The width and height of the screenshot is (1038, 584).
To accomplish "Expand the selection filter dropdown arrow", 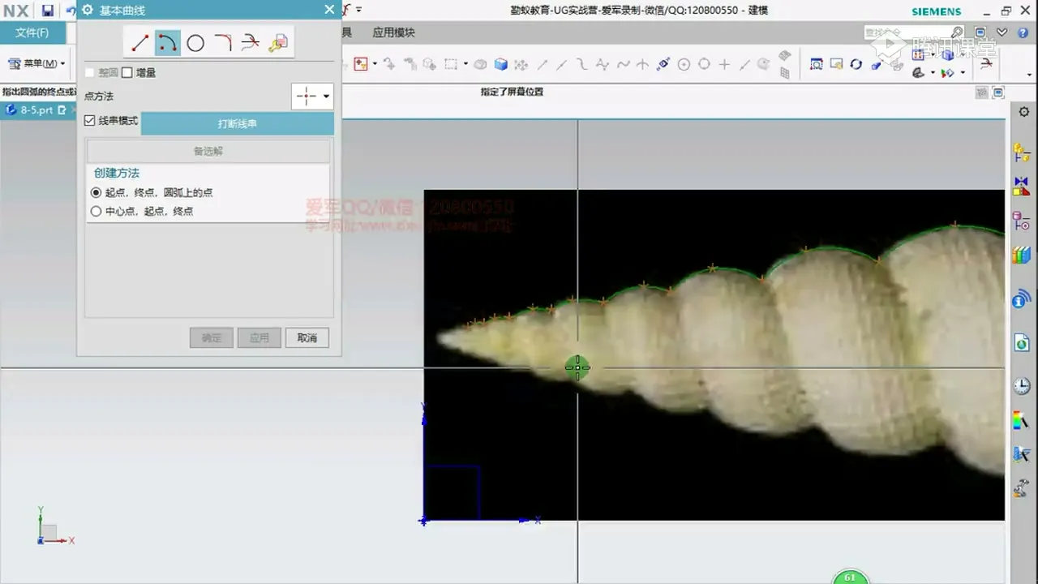I will 375,63.
